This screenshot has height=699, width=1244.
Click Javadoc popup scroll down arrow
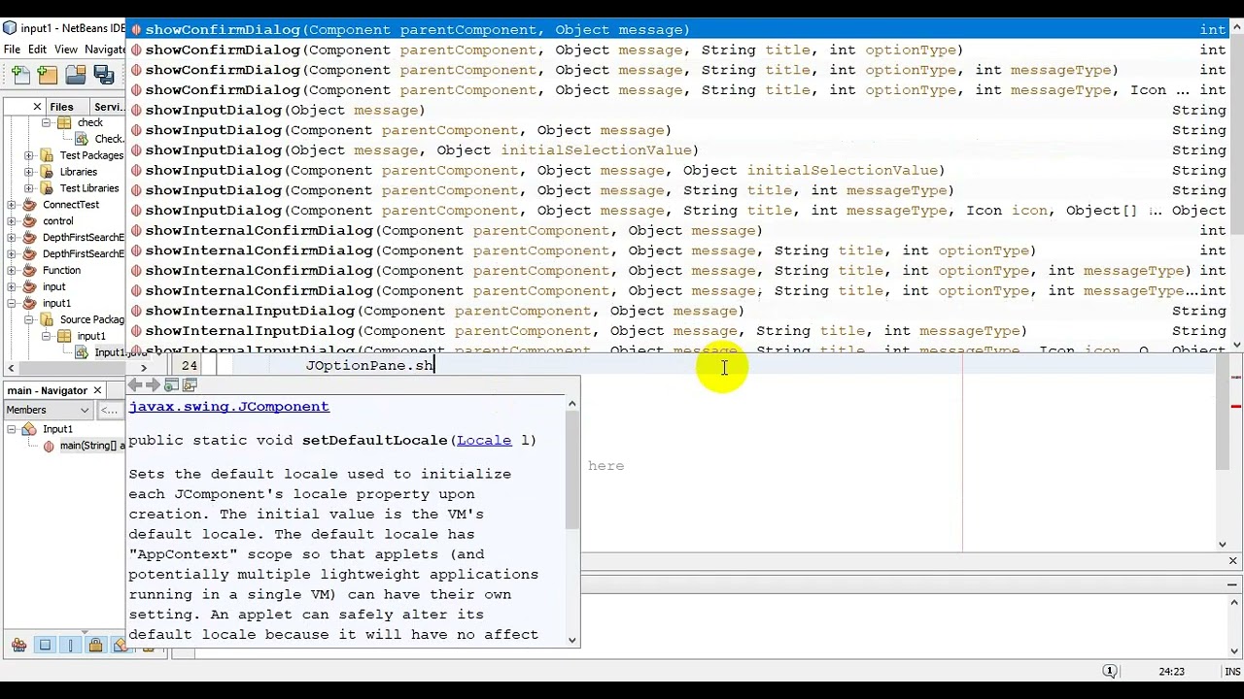coord(572,640)
